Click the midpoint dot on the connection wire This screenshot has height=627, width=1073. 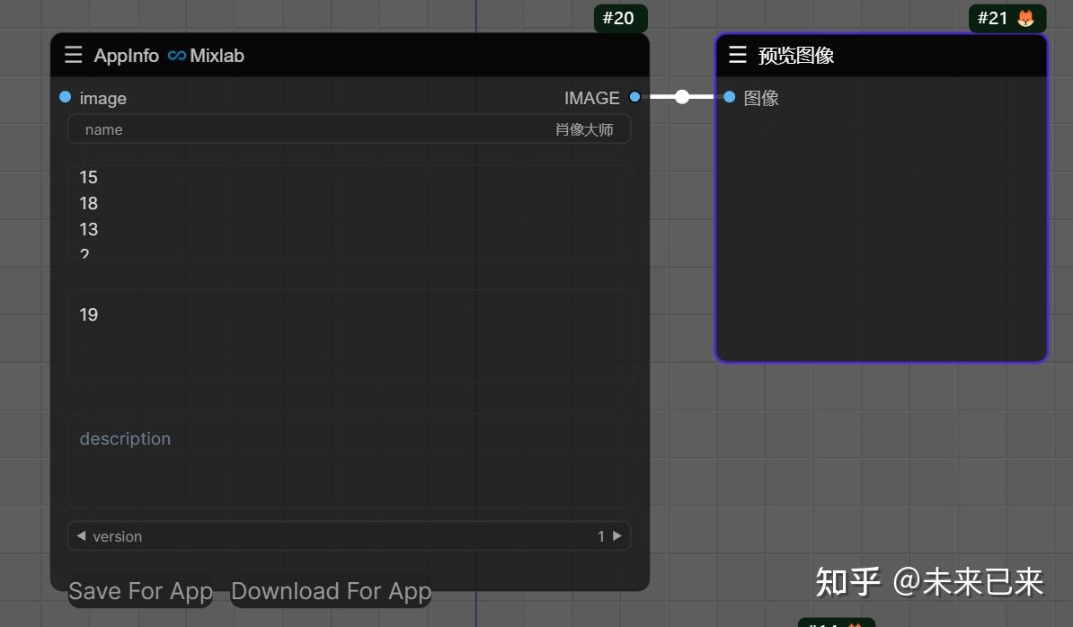click(x=682, y=97)
